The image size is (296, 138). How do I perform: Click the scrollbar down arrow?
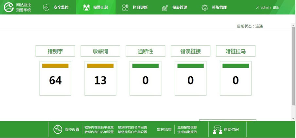point(293,119)
